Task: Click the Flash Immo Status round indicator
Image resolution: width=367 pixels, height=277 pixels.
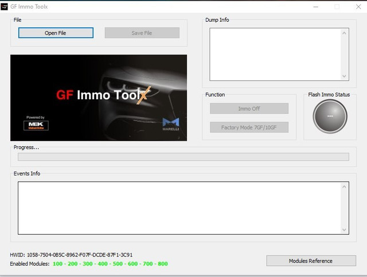Action: coord(330,116)
